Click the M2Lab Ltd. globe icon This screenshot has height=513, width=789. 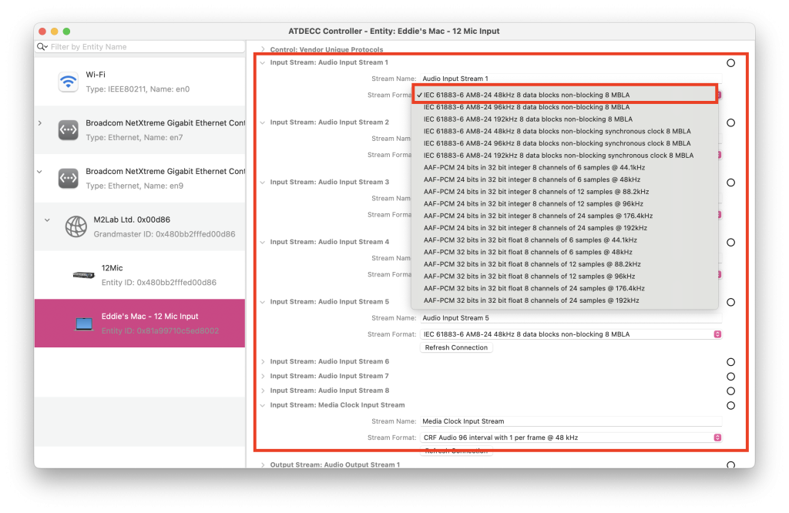(76, 226)
